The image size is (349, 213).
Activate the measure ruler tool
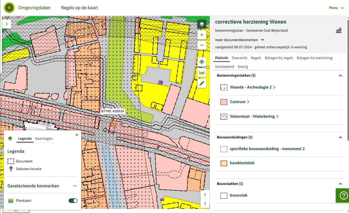202,73
